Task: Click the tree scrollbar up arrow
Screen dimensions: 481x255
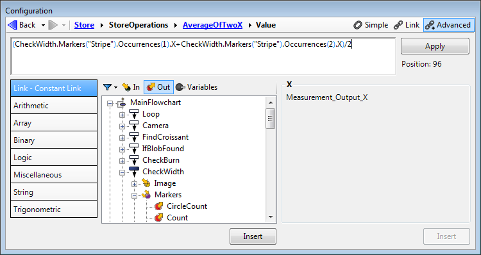Action: pyautogui.click(x=271, y=103)
